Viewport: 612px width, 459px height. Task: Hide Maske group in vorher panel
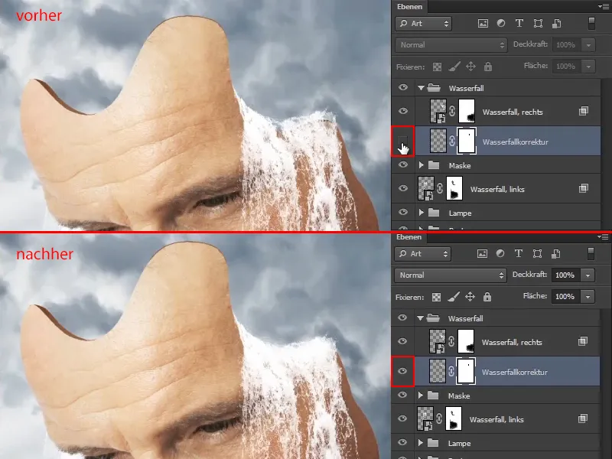[403, 164]
